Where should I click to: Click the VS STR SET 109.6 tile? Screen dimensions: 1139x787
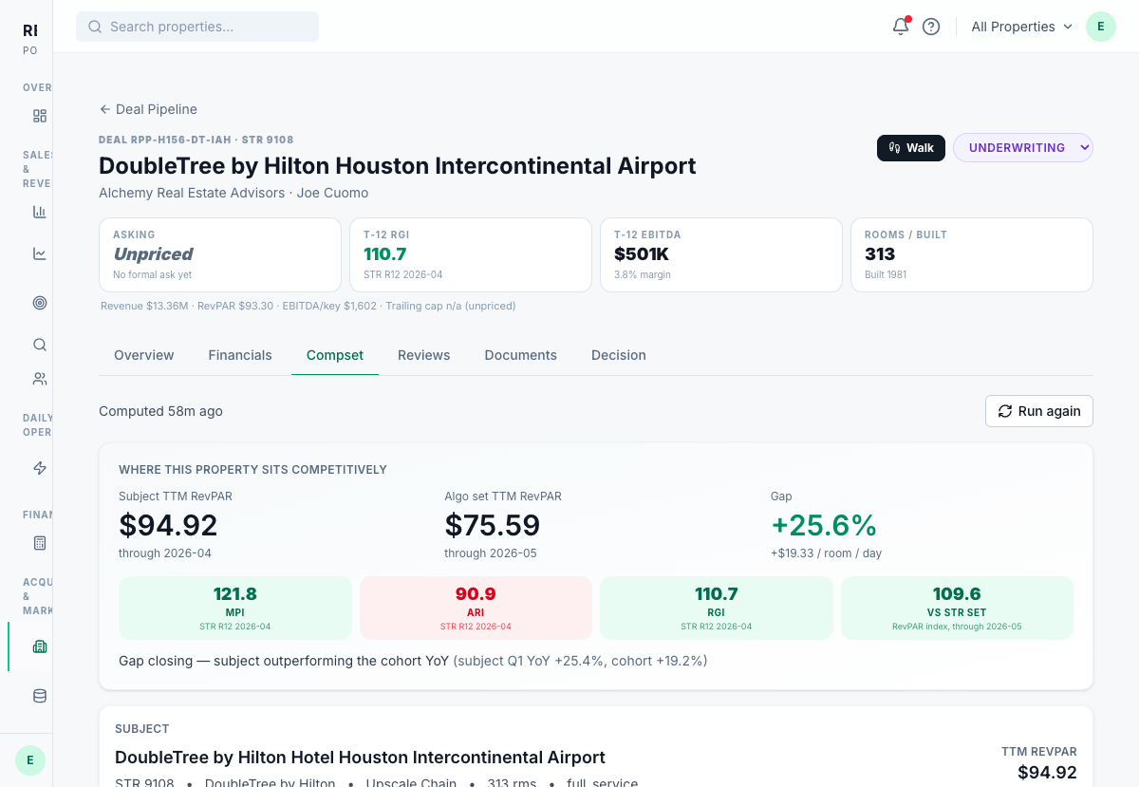click(x=957, y=608)
